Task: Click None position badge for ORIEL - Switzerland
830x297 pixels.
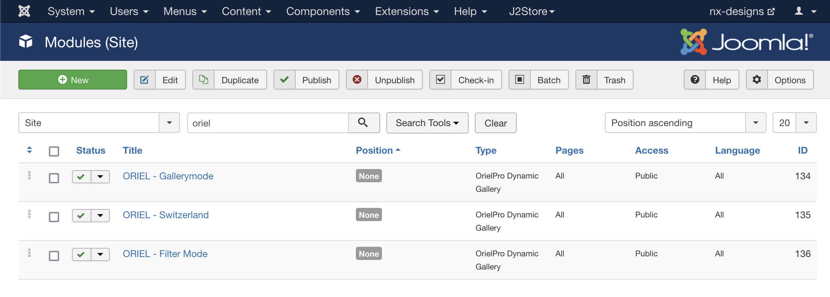Action: [369, 214]
